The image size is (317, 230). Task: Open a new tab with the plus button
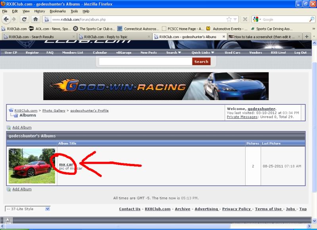click(x=307, y=37)
